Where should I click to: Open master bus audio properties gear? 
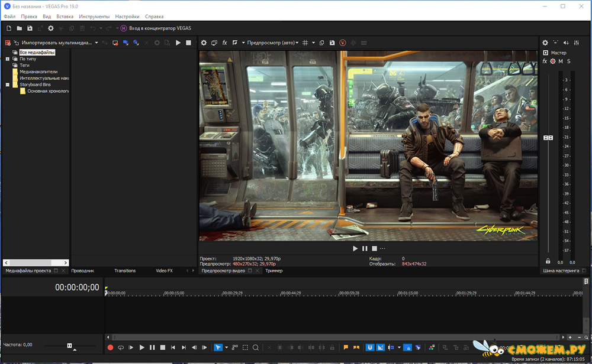point(545,43)
